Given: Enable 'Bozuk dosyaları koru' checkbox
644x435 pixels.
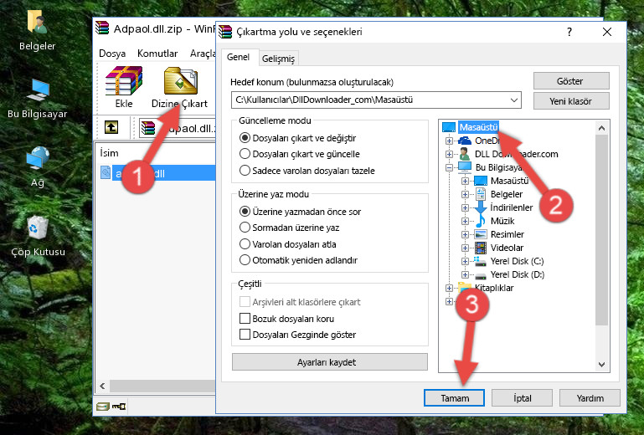Looking at the screenshot, I should click(x=245, y=319).
